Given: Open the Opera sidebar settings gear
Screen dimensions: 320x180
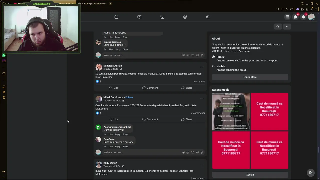Looking at the screenshot, I should point(4,98).
